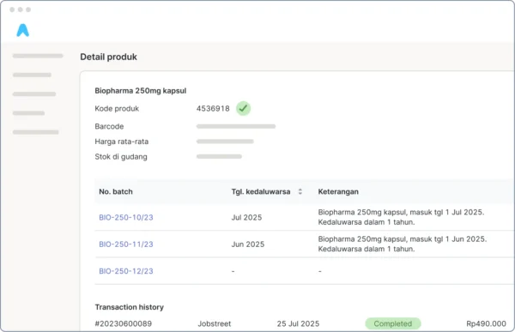Select the first sidebar menu placeholder
The image size is (515, 332).
38,56
